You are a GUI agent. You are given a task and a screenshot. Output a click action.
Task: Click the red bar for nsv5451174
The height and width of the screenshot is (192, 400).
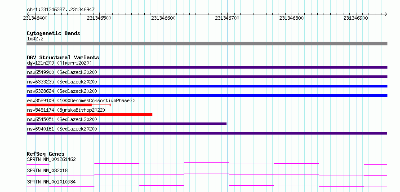89,114
